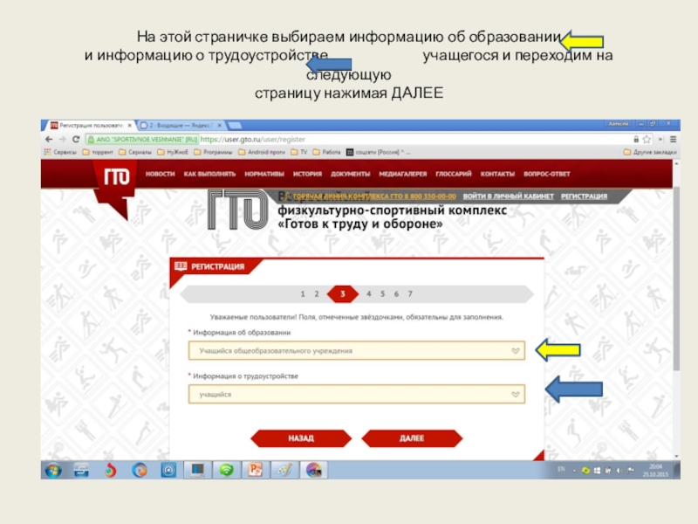The image size is (698, 524).
Task: Go to registration step 5
Action: tap(382, 294)
